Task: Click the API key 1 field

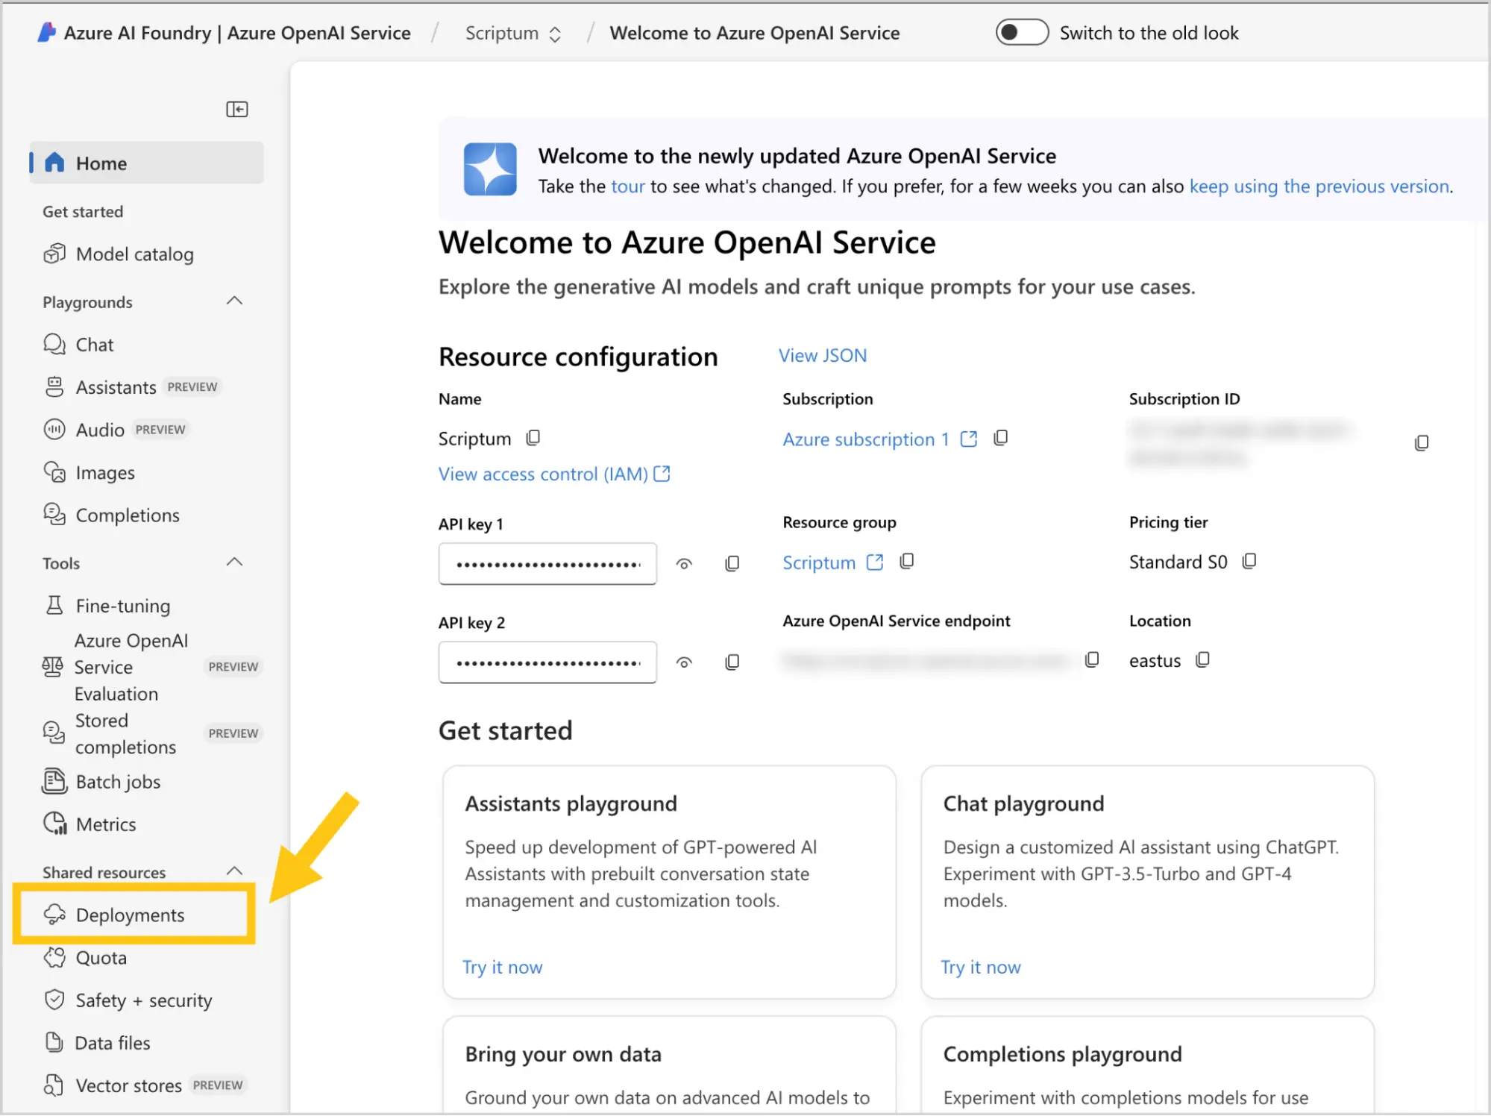Action: 547,563
